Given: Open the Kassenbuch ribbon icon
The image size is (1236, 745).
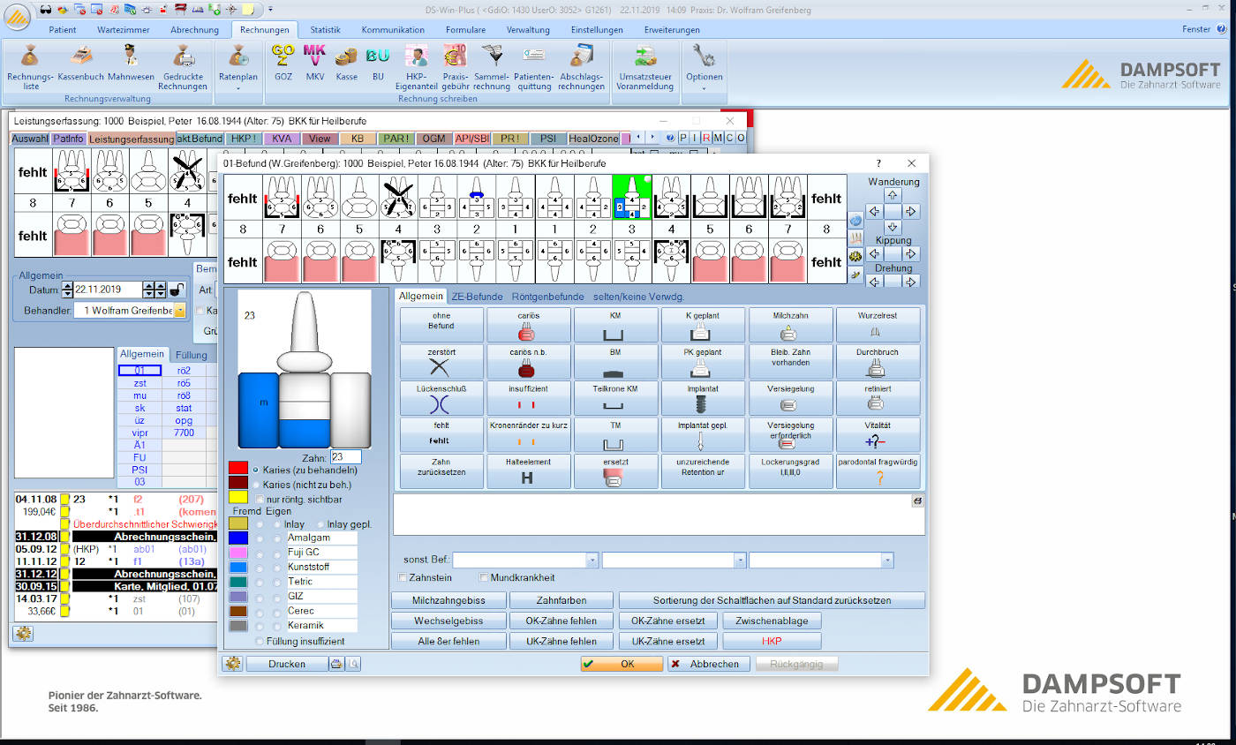Looking at the screenshot, I should (x=80, y=63).
